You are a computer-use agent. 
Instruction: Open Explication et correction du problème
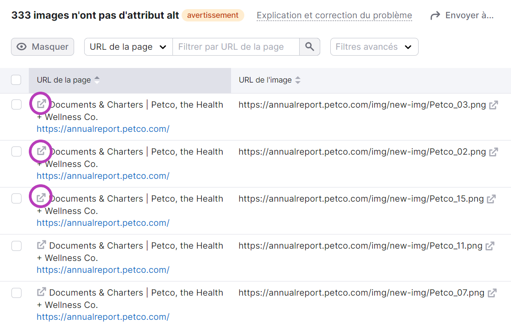tap(334, 15)
